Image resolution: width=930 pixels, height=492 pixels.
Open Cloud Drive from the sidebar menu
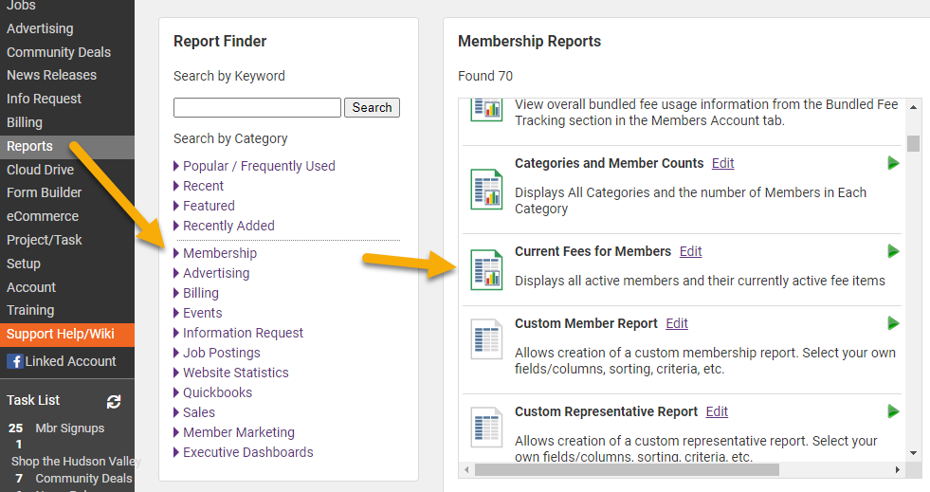click(x=40, y=170)
